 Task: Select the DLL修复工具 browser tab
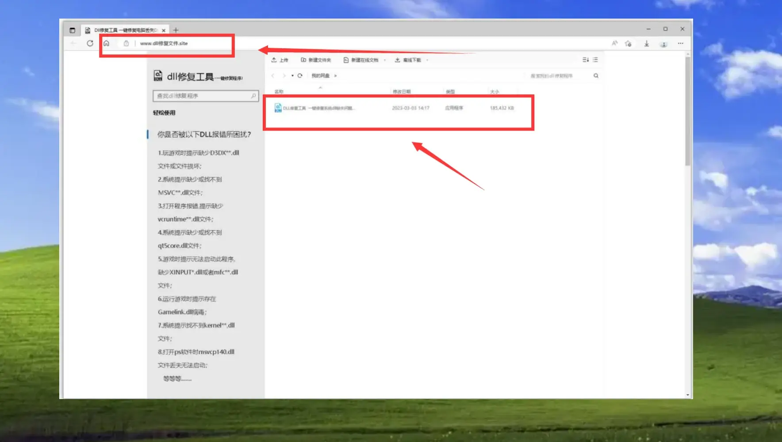(124, 30)
